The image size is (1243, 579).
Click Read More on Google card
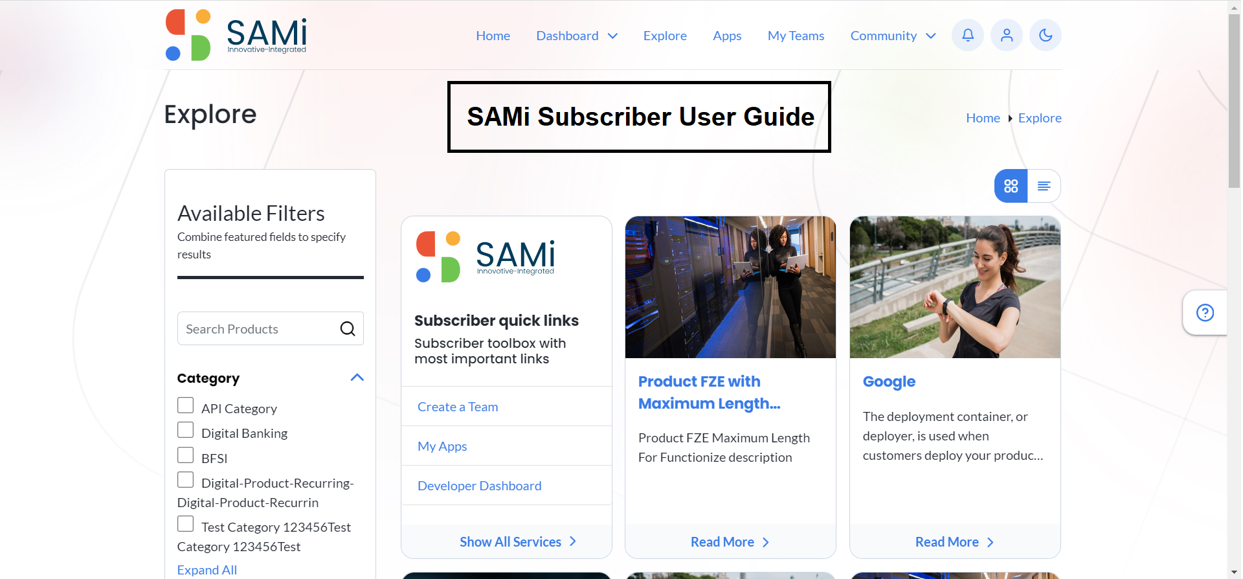pos(946,542)
